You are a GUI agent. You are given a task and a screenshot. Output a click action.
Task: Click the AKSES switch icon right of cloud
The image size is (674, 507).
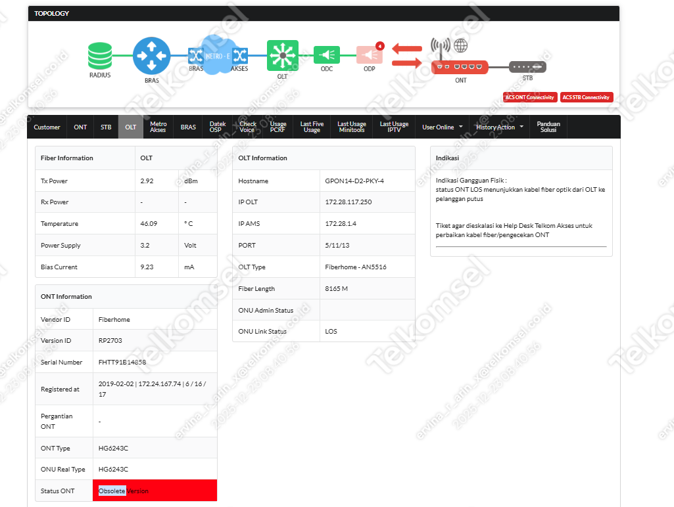(240, 56)
